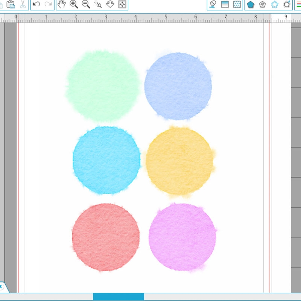Click the Cut scissors icon

coord(23,4)
